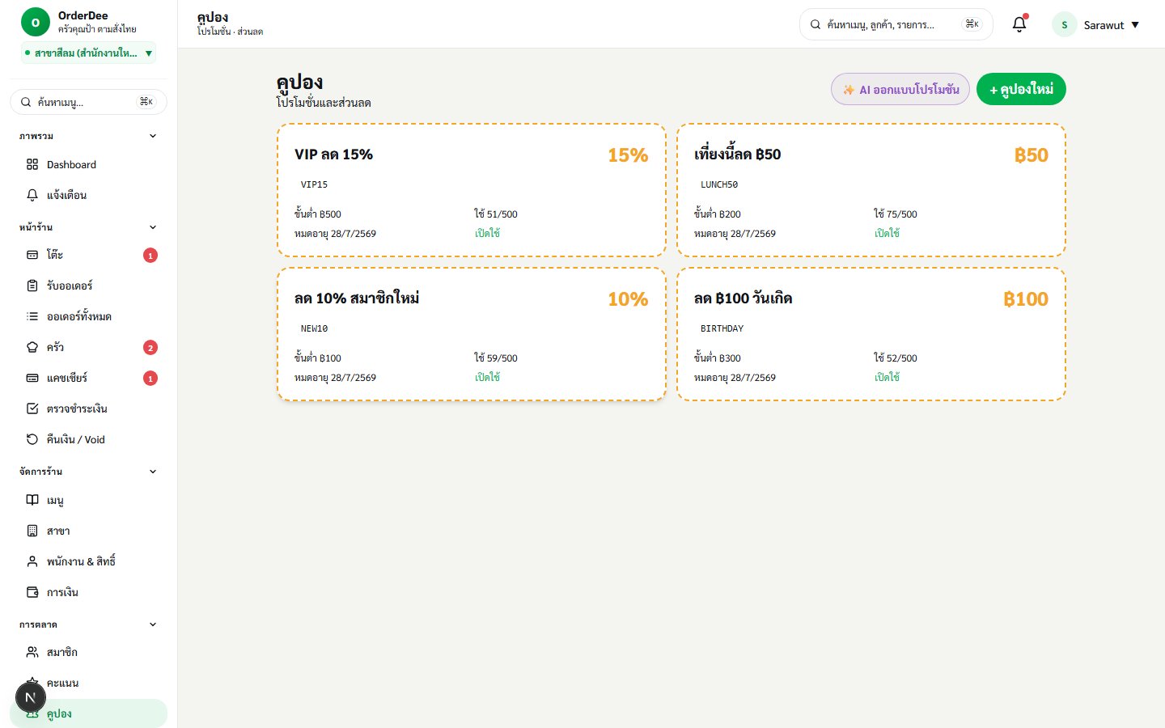Open the VIP ลด 15% coupon card
The height and width of the screenshot is (728, 1165).
pyautogui.click(x=472, y=190)
